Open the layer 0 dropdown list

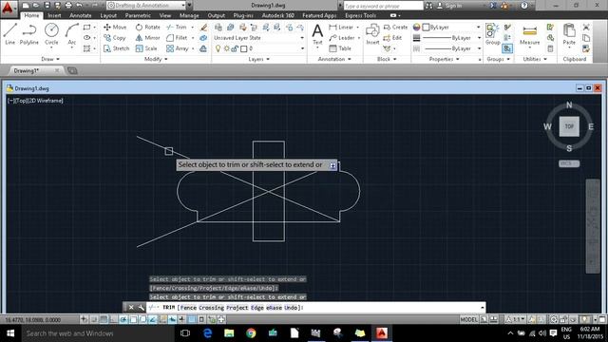pyautogui.click(x=259, y=48)
